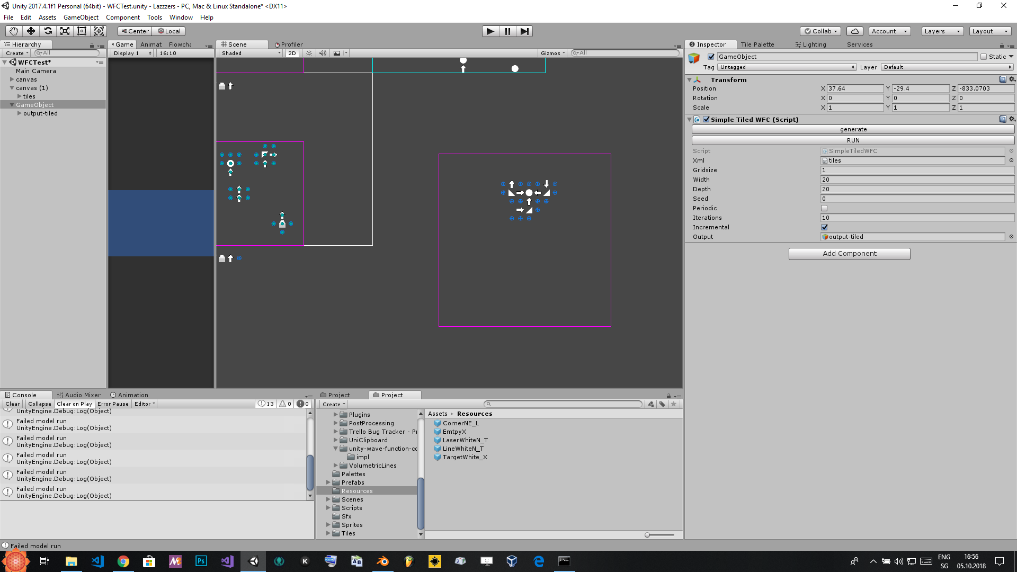1017x572 pixels.
Task: Click TargetWhite_X asset in Resources folder
Action: point(465,457)
